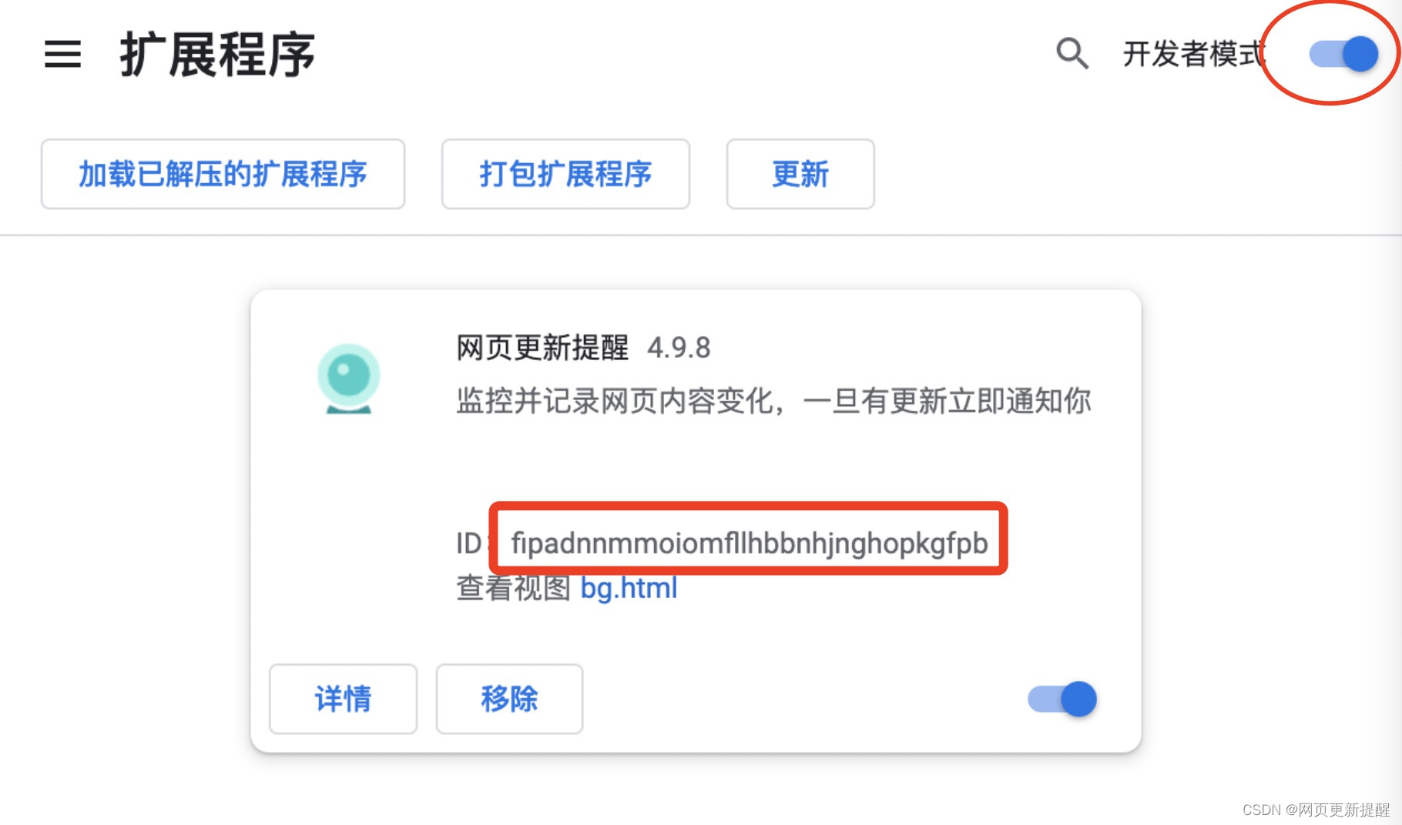Click the 网页更新提醒 extension logo icon

[349, 379]
